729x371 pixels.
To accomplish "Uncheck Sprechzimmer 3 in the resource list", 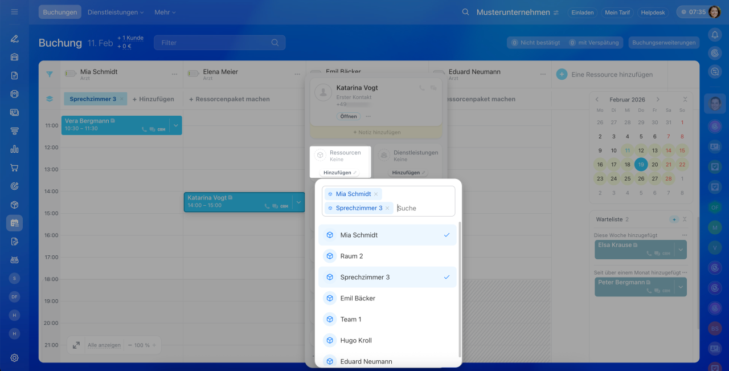I will (x=387, y=277).
